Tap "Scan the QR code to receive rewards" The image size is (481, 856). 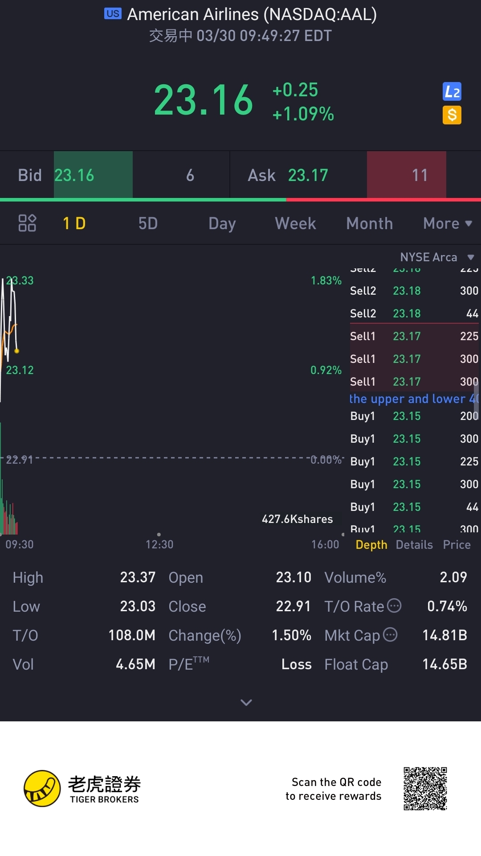(x=334, y=789)
